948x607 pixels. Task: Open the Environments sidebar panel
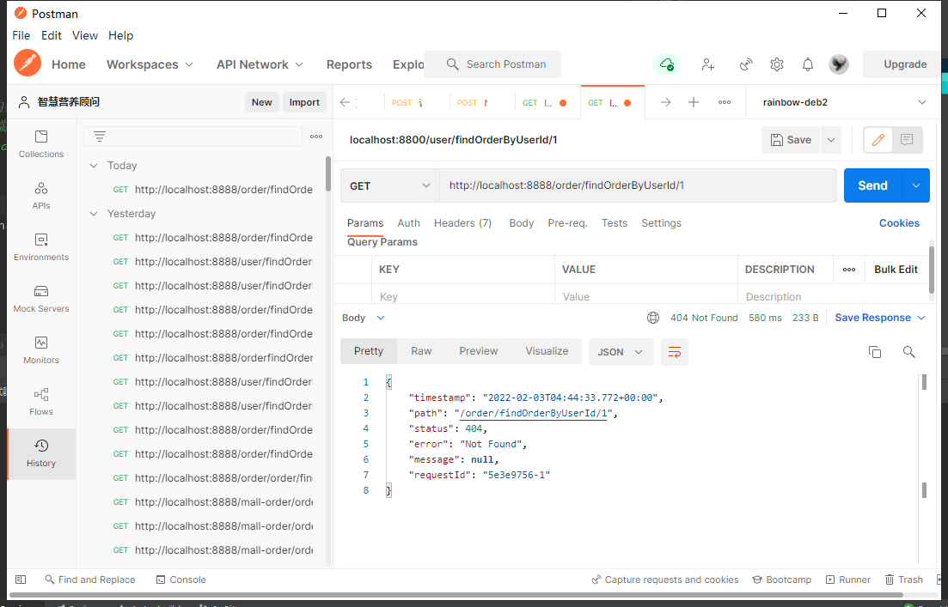click(x=41, y=247)
